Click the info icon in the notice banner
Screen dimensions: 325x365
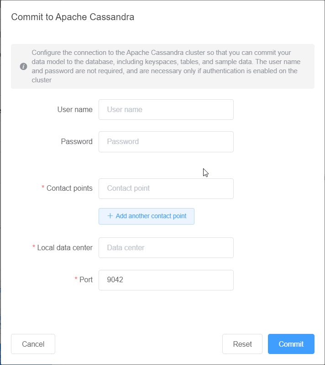(x=24, y=66)
